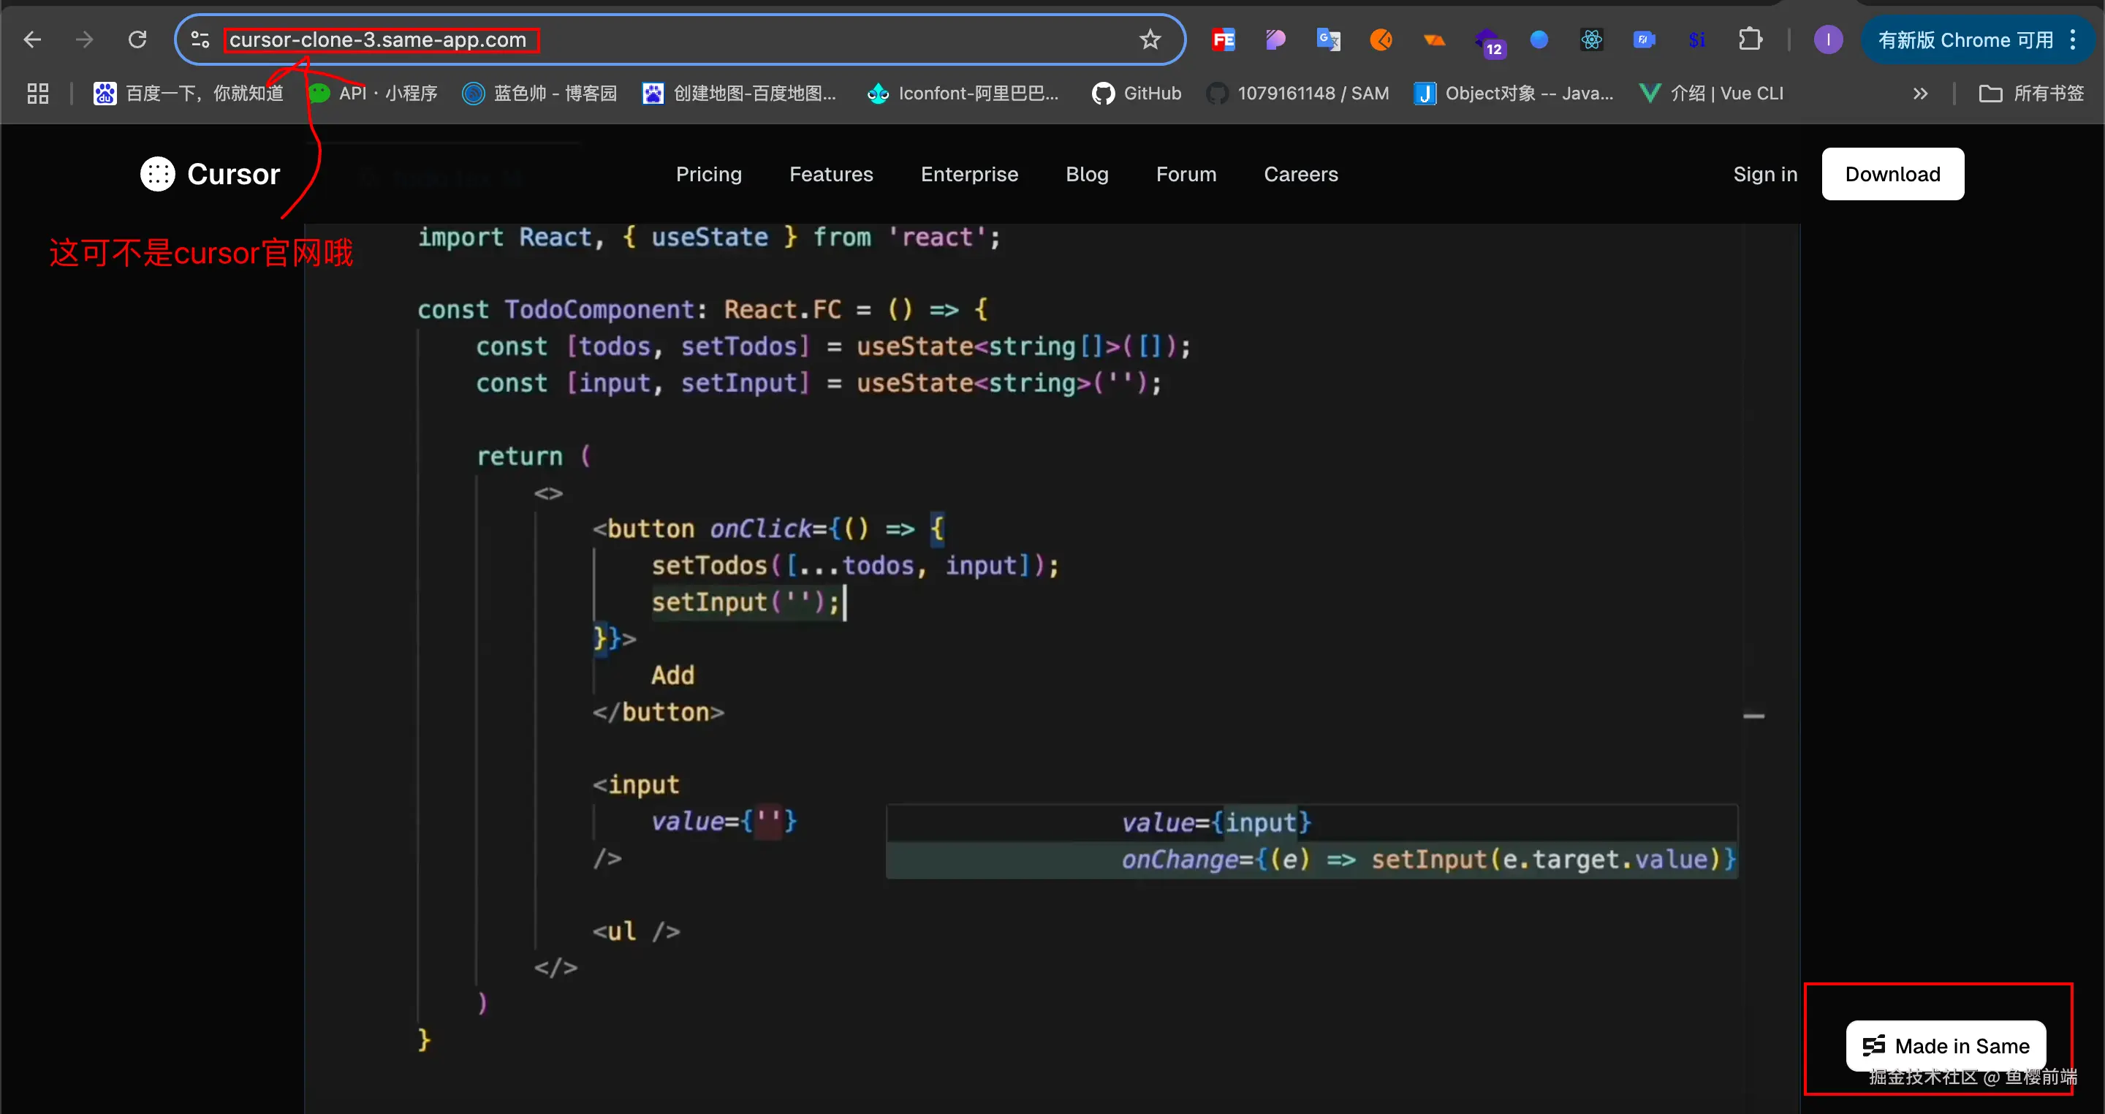Open the Chrome extensions puzzle menu
2105x1114 pixels.
pos(1750,39)
